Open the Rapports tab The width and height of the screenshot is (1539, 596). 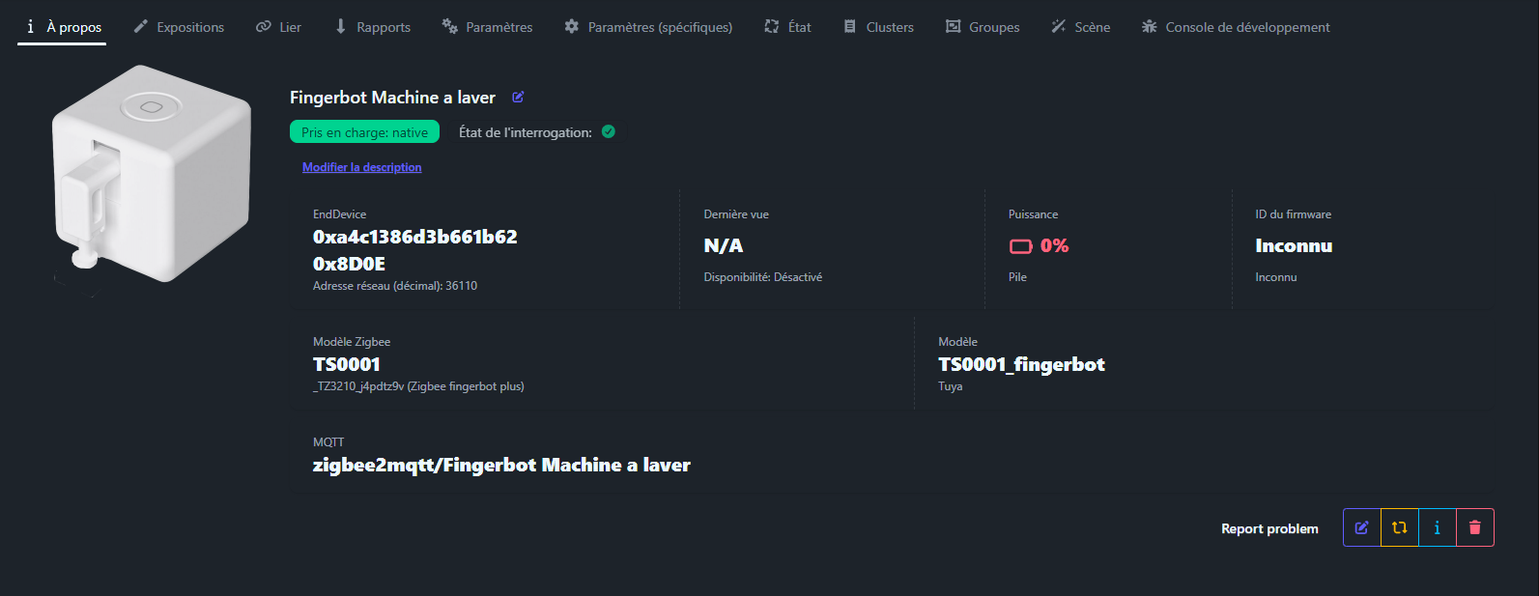tap(372, 27)
